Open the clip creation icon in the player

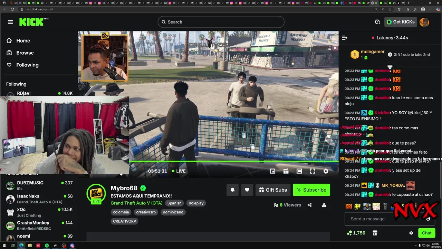tap(286, 171)
